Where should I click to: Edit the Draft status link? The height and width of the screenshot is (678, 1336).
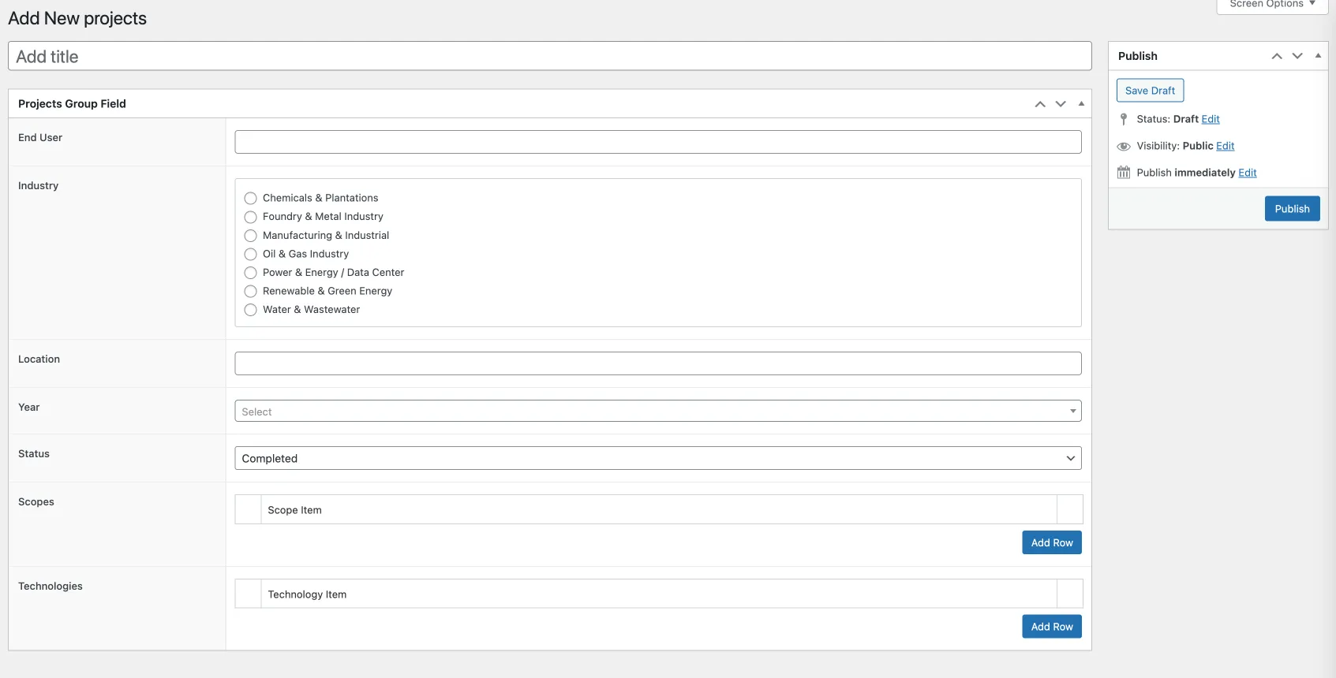[x=1211, y=119]
